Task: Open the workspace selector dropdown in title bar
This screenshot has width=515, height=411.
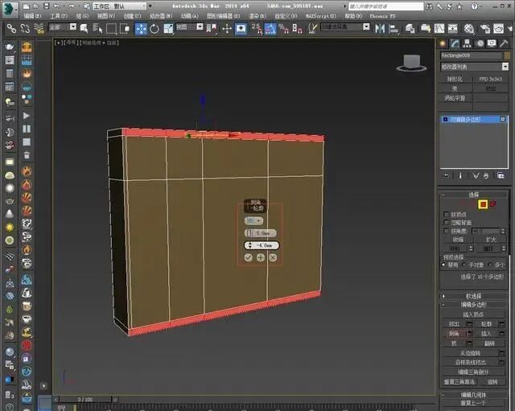Action: (120, 6)
